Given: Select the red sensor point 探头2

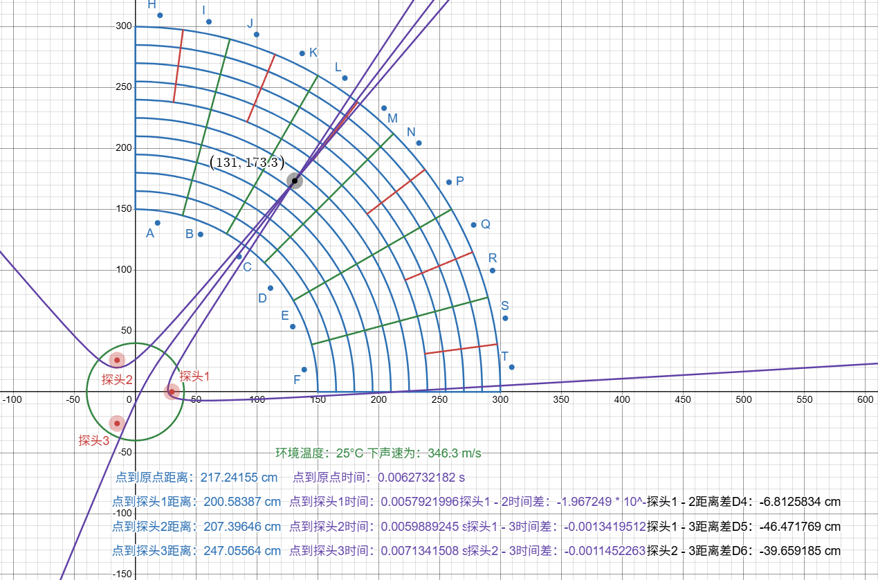Looking at the screenshot, I should (x=117, y=360).
